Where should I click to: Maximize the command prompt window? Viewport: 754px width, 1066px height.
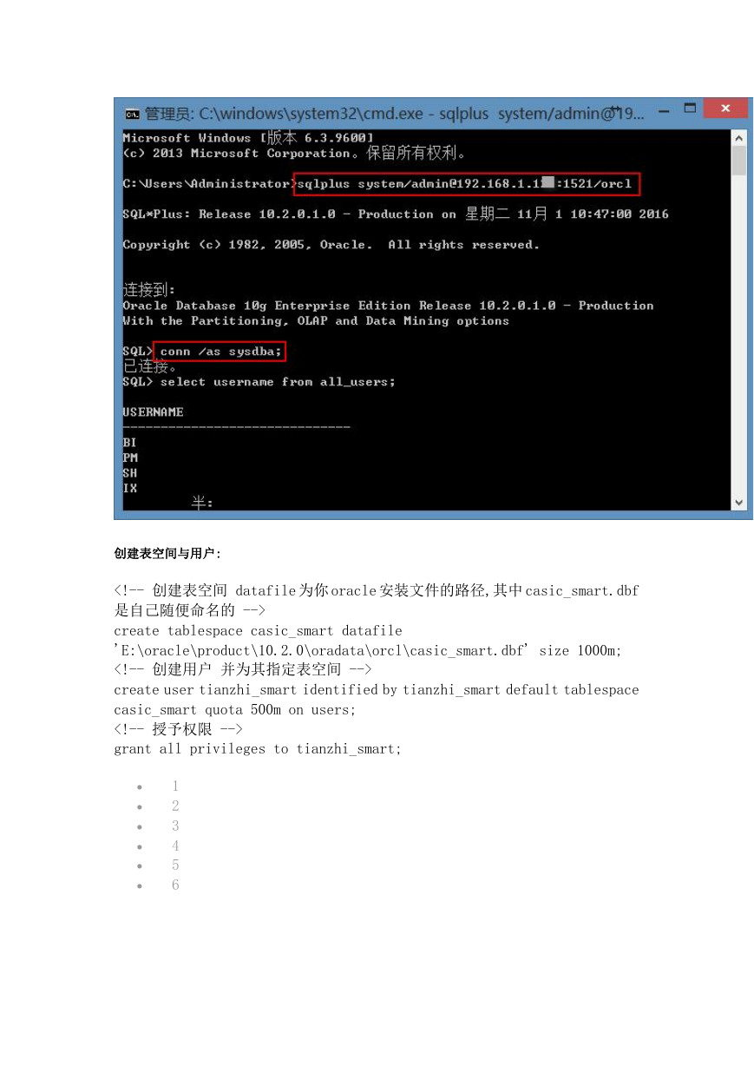pyautogui.click(x=691, y=109)
